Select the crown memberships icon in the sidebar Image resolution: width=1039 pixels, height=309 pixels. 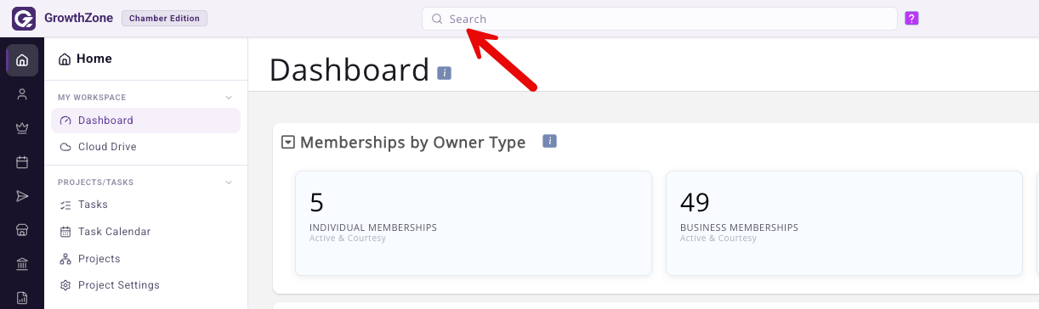(22, 128)
